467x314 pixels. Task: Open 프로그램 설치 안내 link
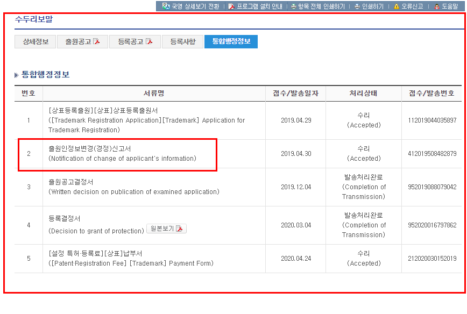259,6
